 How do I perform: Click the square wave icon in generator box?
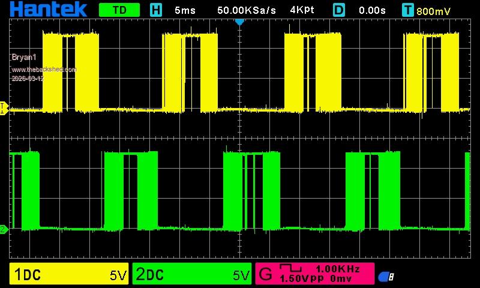tap(290, 269)
